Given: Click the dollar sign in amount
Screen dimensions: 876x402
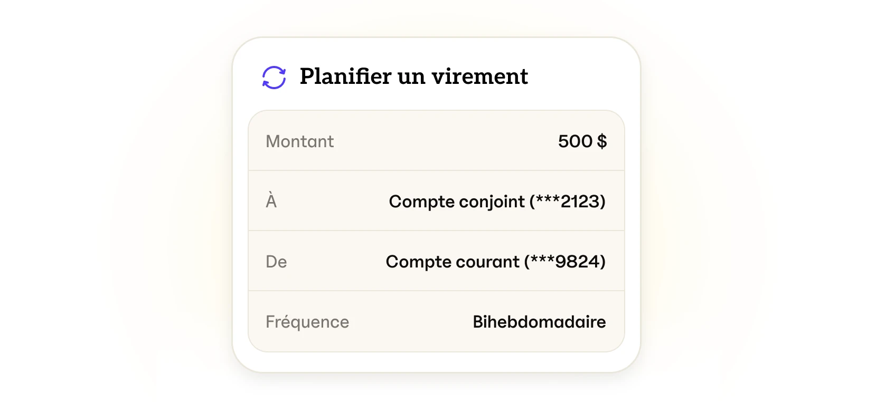Looking at the screenshot, I should click(x=602, y=141).
